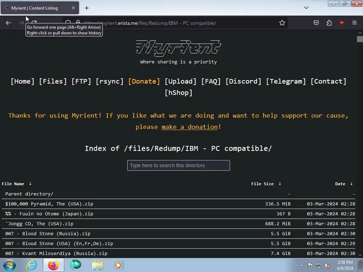363x272 pixels.
Task: Select date 03-Mar-2024 02:29
Action: [x=331, y=244]
